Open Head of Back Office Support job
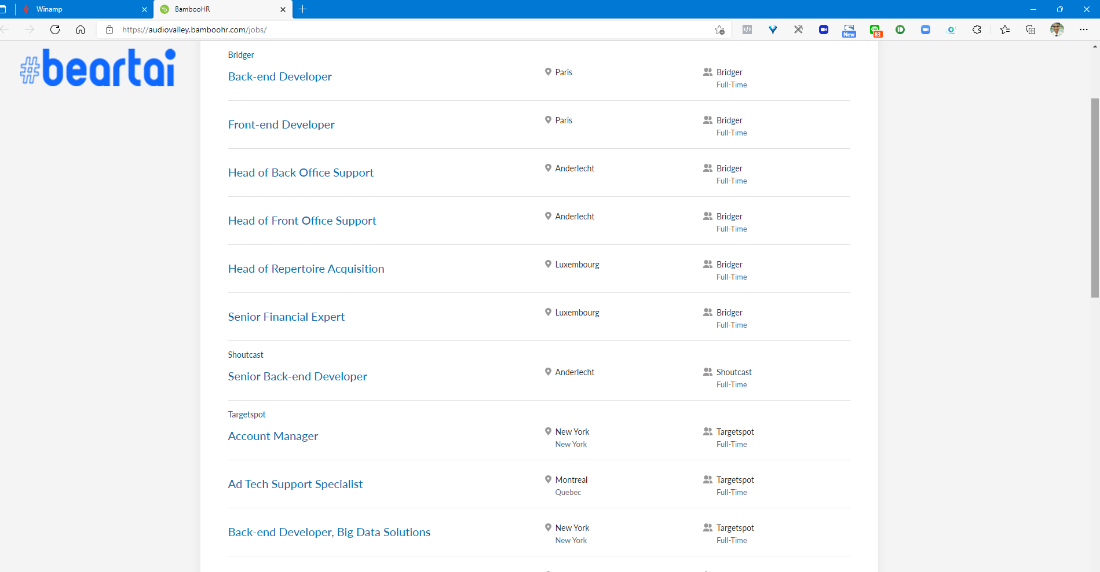Viewport: 1100px width, 572px height. pos(301,173)
